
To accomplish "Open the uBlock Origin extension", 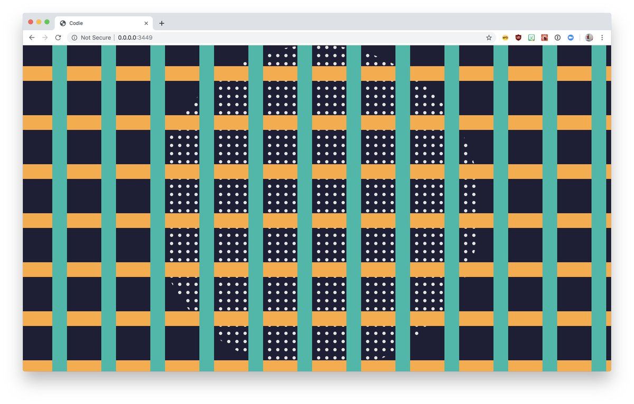I will 518,37.
